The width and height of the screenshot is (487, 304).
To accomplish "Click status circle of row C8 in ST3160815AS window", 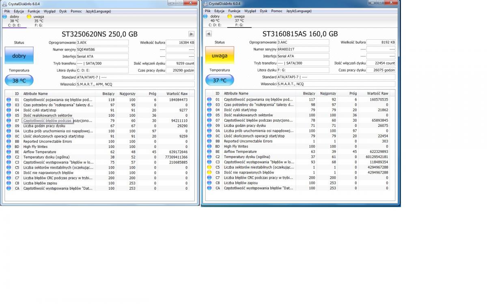I will pos(209,183).
